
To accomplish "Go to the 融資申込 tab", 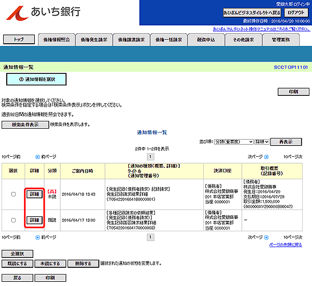I will point(205,39).
